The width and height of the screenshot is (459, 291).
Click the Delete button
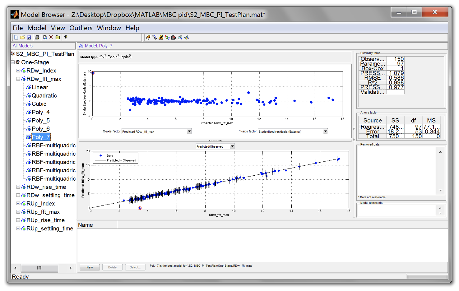tap(112, 267)
